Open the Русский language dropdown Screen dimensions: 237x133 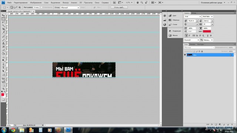[192, 40]
